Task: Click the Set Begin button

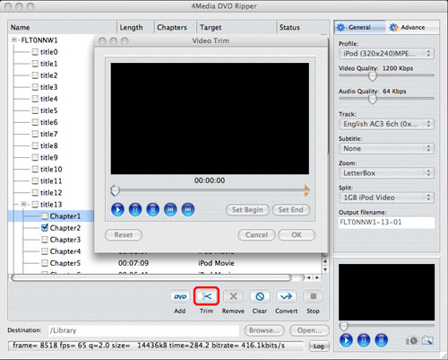Action: (247, 210)
